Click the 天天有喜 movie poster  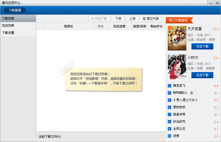click(x=177, y=38)
